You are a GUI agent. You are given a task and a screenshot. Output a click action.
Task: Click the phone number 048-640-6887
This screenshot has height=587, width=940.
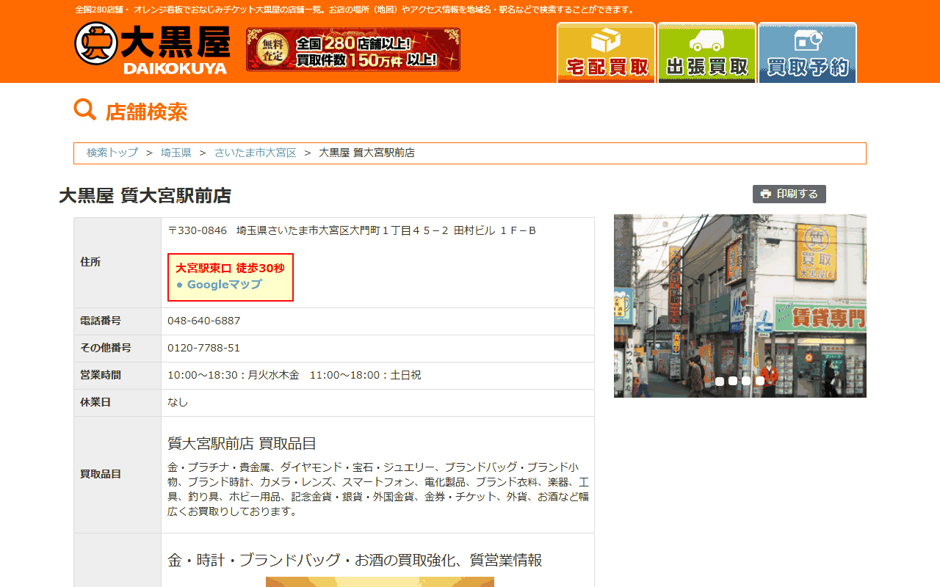tap(204, 321)
